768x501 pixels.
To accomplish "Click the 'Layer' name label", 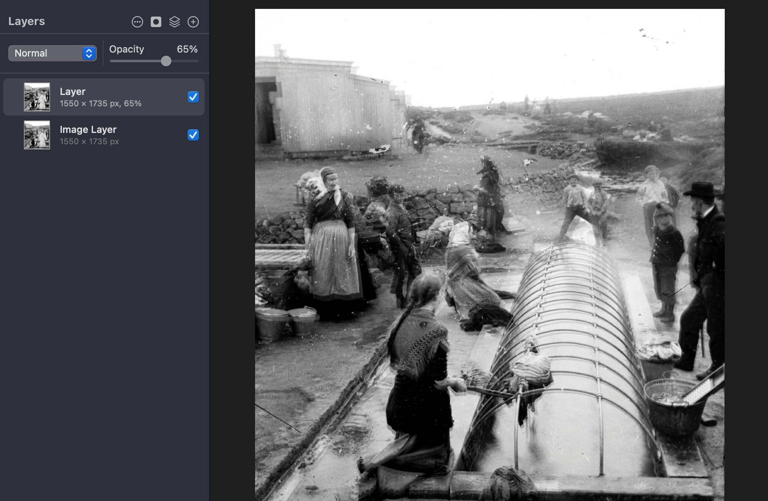I will point(72,91).
